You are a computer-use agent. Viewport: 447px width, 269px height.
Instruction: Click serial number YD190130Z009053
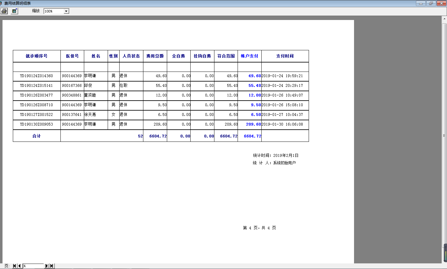pyautogui.click(x=36, y=124)
